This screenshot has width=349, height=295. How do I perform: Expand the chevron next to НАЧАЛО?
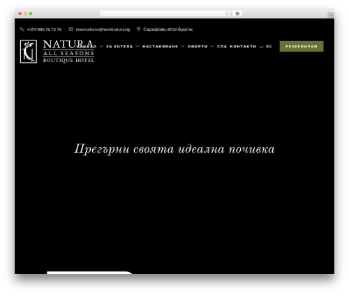click(101, 47)
